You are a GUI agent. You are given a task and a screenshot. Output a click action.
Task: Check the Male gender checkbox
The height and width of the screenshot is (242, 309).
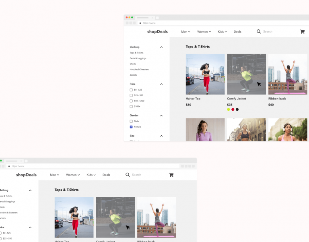click(131, 121)
